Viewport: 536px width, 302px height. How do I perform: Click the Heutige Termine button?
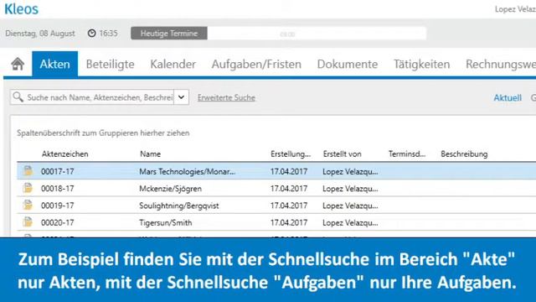click(x=169, y=34)
